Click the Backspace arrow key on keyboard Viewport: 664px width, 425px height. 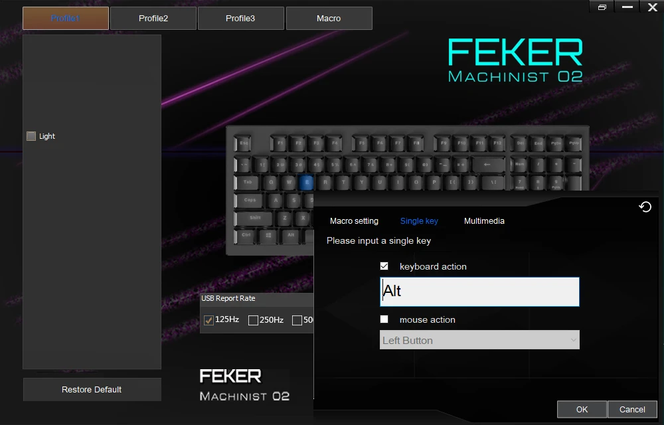[487, 165]
